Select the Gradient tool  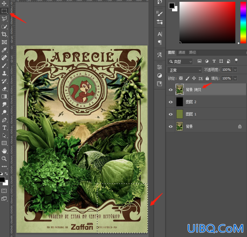pyautogui.click(x=4, y=96)
